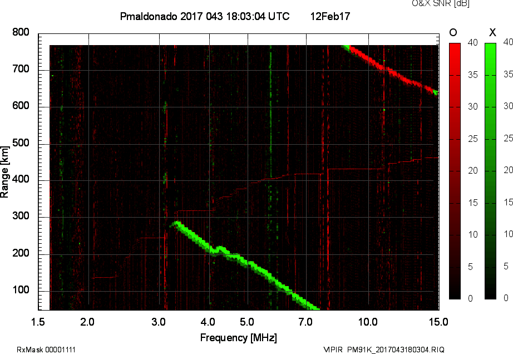This screenshot has height=354, width=513.
Task: Click the 600 km range axis label
Action: coord(21,106)
